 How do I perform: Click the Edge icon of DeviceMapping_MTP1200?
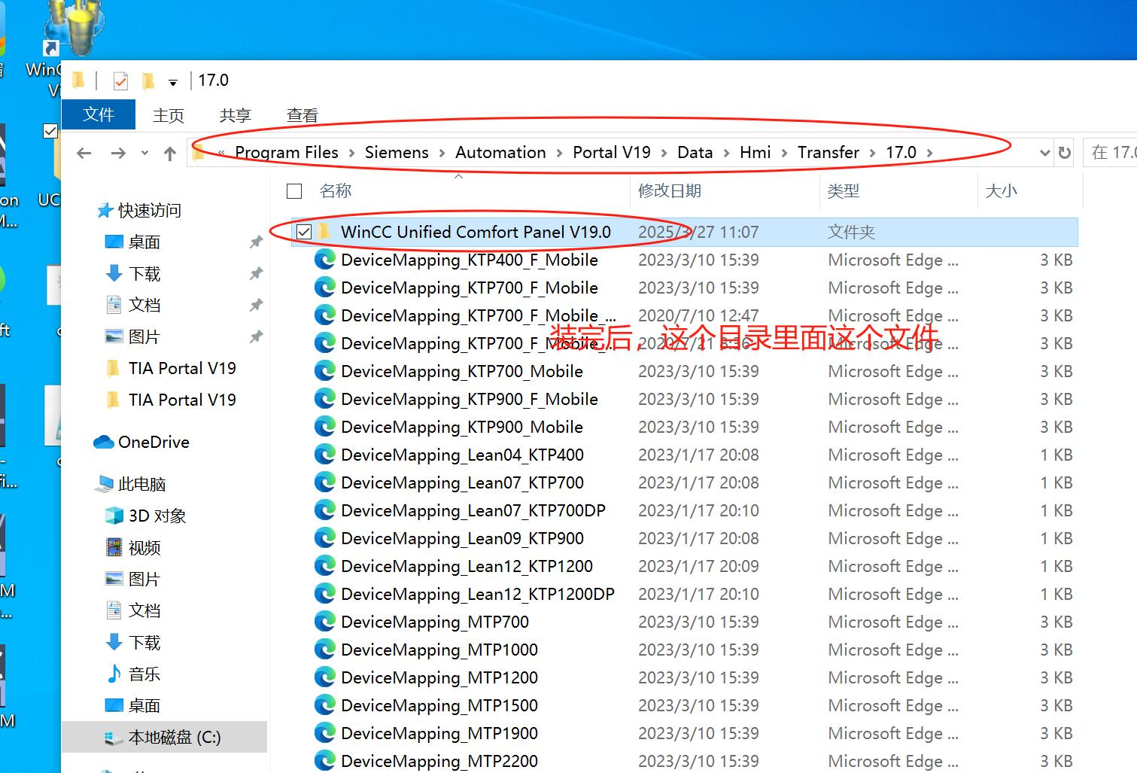pos(325,678)
